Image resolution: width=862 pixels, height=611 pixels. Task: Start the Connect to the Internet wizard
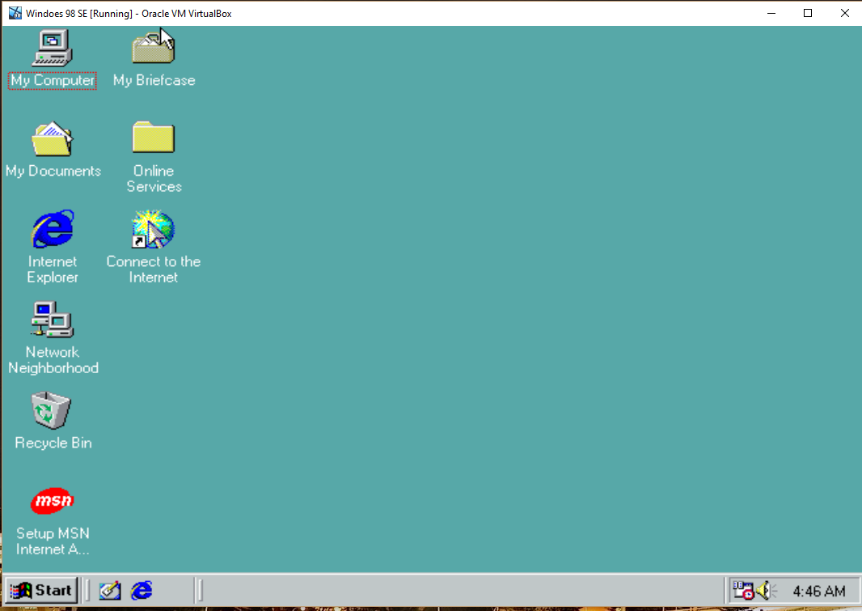point(153,227)
